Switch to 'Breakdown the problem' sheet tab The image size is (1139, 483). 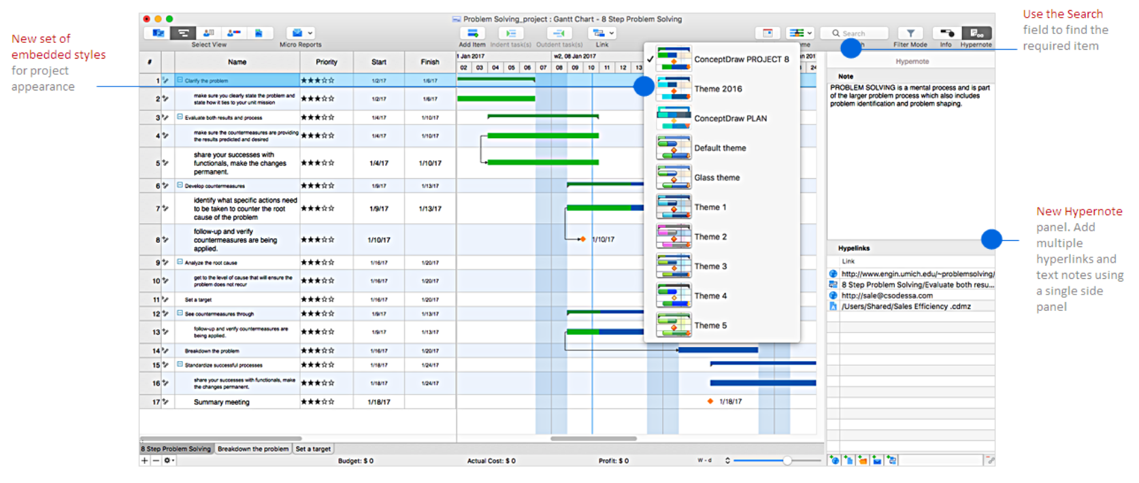(253, 449)
